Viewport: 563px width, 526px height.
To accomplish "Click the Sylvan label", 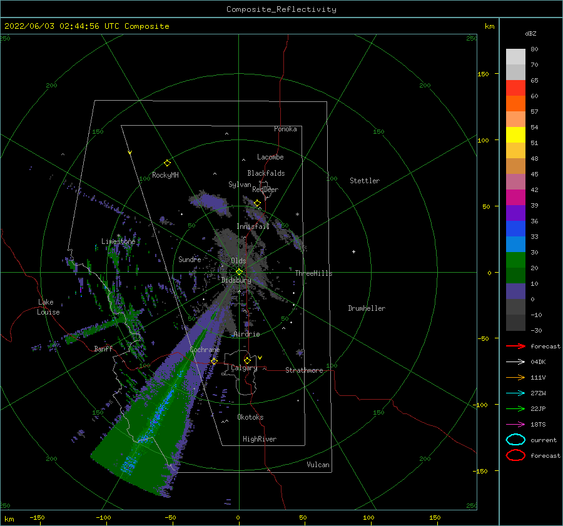I will tap(240, 185).
